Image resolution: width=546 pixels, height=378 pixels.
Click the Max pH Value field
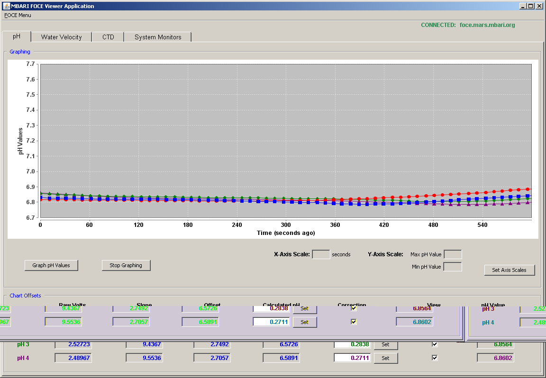(x=453, y=254)
